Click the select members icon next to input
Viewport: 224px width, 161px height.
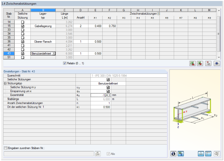click(98, 154)
